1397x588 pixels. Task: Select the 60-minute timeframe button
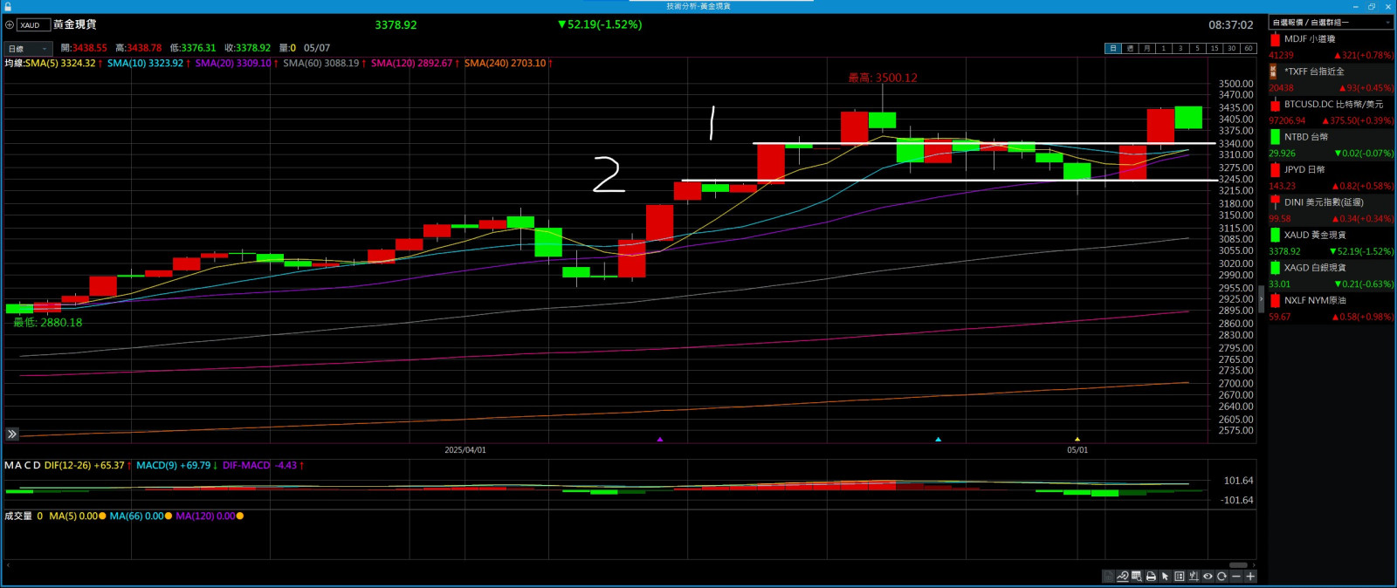1248,49
